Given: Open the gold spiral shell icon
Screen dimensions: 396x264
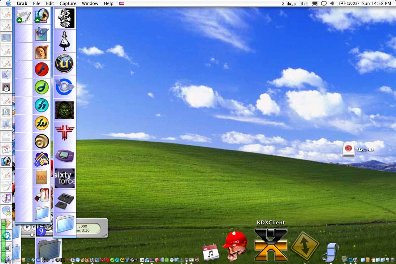Looking at the screenshot, I should pos(41,141).
